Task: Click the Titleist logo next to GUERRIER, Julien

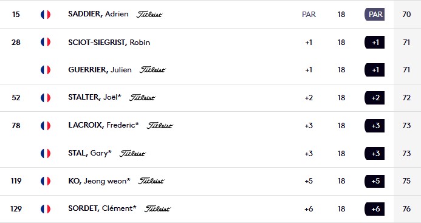Action: pos(152,70)
